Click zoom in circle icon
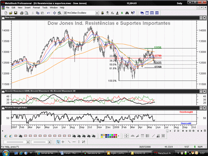 (193, 131)
